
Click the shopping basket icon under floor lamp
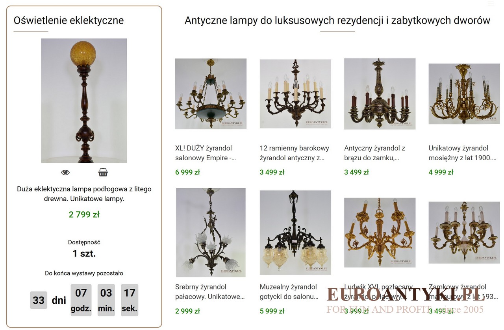tap(103, 172)
